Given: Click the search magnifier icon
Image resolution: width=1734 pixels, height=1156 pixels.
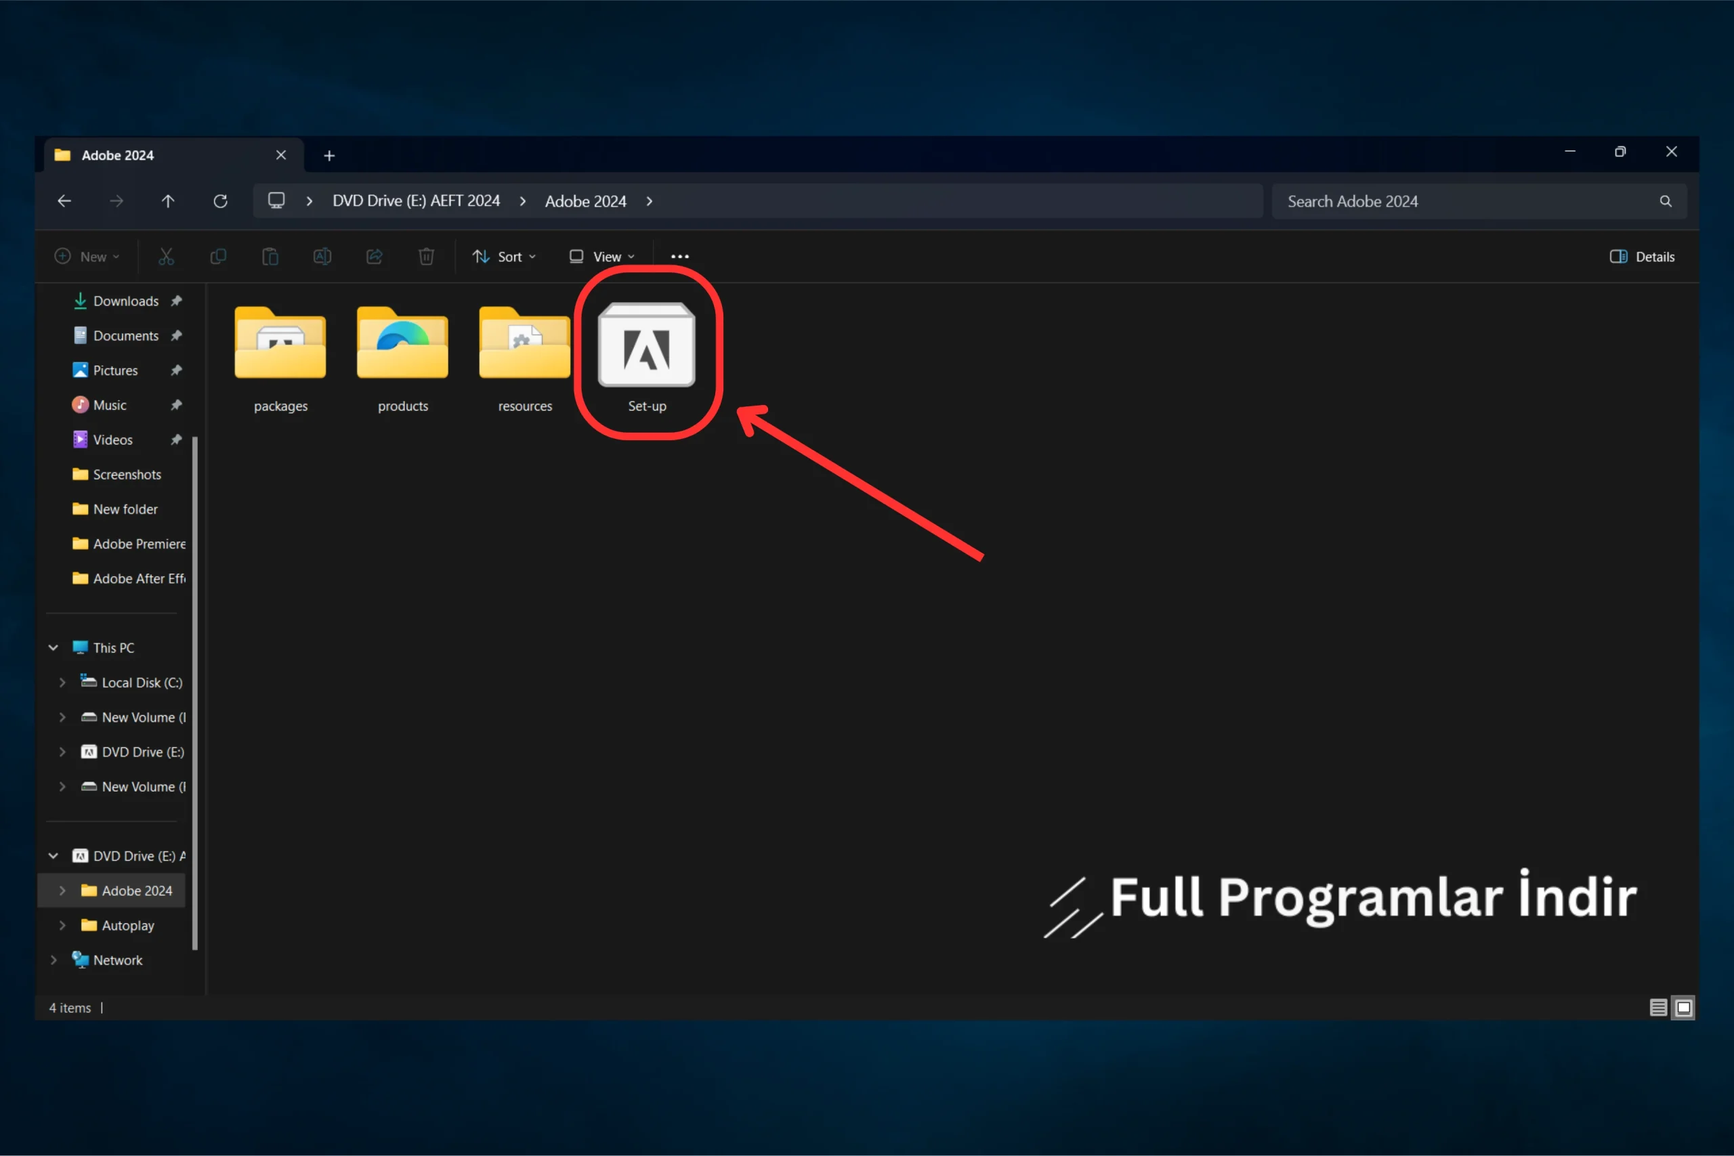Looking at the screenshot, I should point(1666,200).
